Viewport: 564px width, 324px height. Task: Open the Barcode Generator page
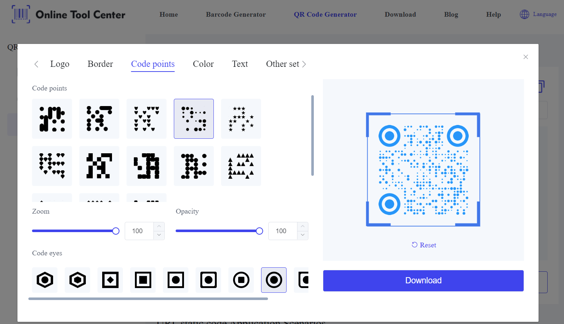236,15
